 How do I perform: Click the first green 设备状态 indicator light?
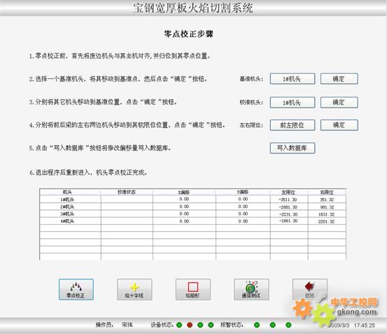(x=179, y=325)
